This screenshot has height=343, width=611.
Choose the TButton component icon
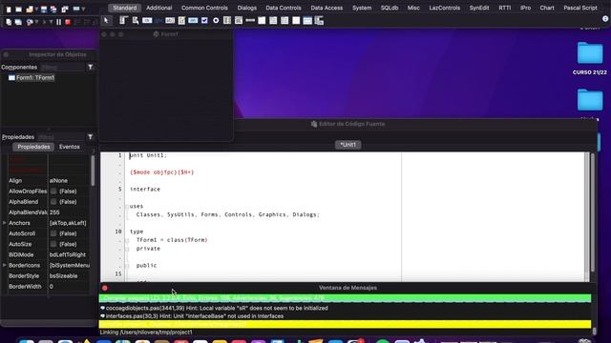[147, 21]
